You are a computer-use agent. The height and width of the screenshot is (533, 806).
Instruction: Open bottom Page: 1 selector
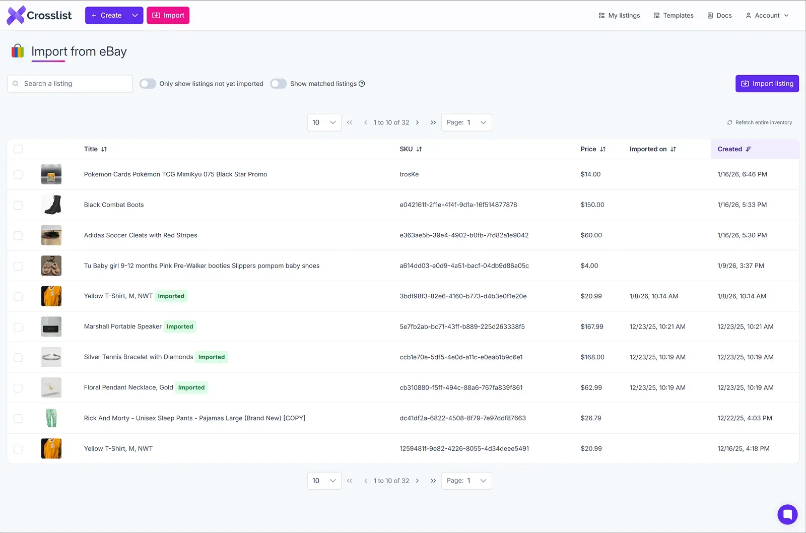coord(466,481)
